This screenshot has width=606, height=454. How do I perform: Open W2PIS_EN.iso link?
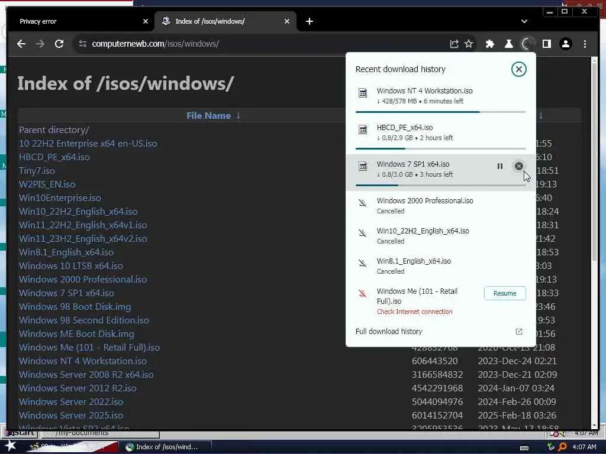[47, 184]
